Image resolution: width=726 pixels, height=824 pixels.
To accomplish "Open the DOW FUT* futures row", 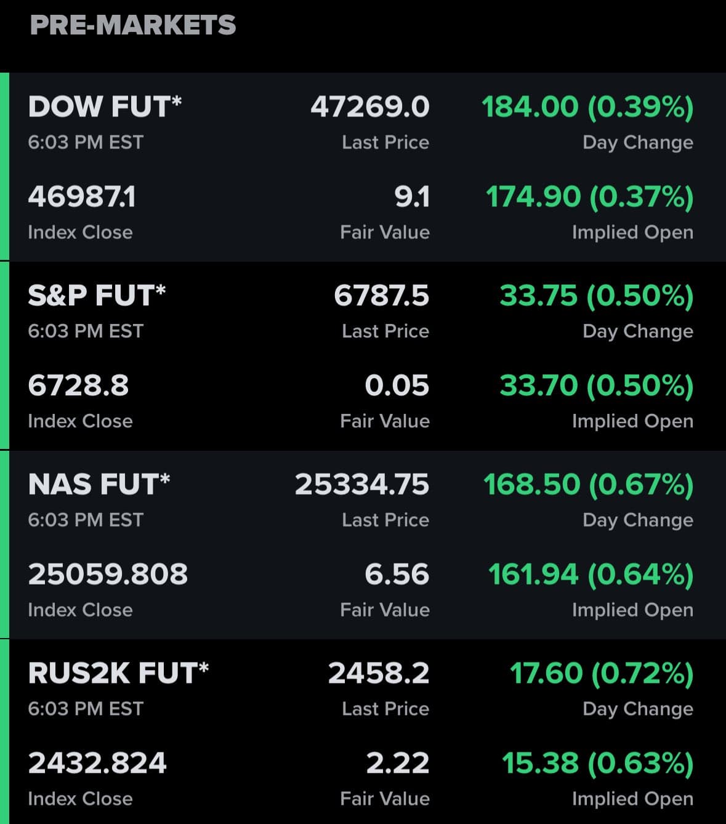I will click(105, 107).
